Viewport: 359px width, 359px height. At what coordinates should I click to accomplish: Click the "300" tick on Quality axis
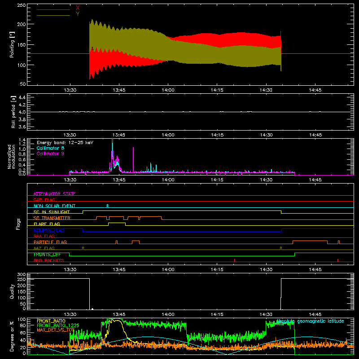(x=22, y=275)
